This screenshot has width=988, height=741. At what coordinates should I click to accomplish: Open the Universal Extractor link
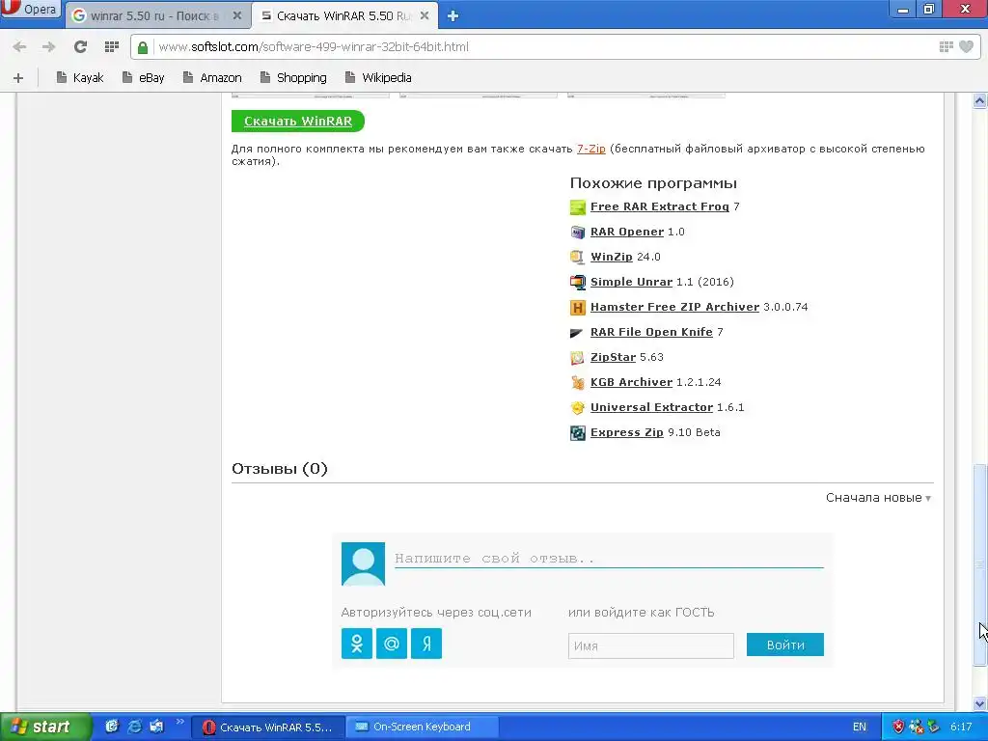[x=651, y=407]
